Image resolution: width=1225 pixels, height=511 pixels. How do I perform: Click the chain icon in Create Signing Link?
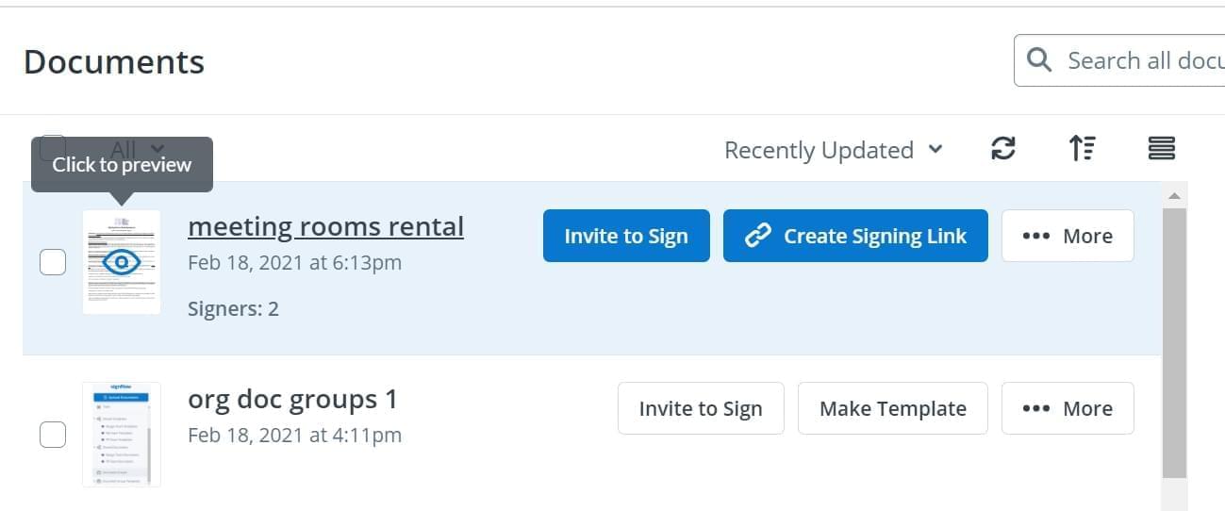(x=758, y=236)
